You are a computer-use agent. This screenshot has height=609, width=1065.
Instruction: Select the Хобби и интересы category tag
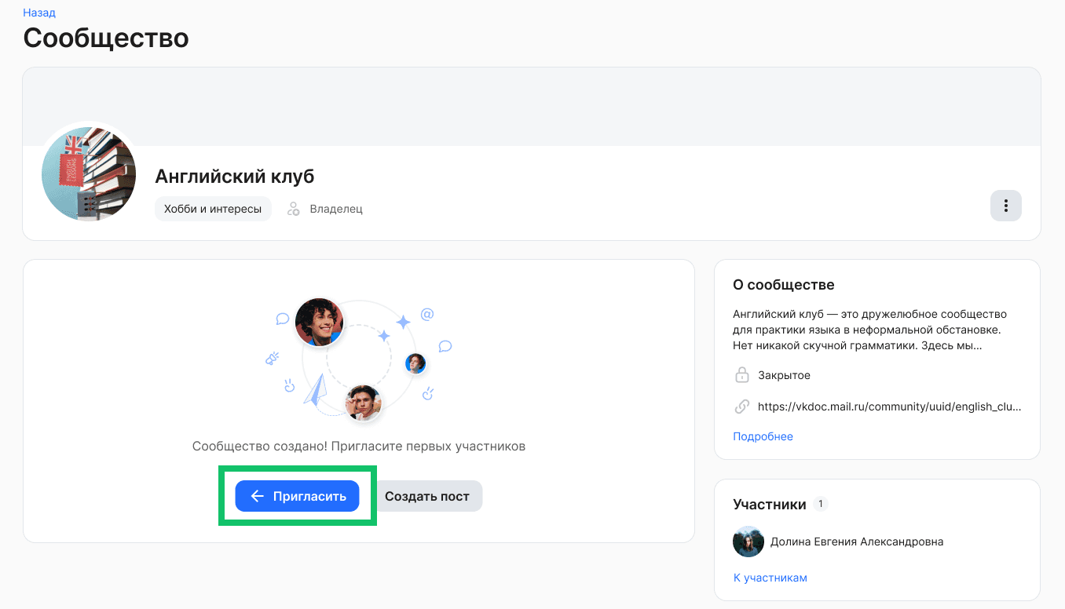pos(213,209)
